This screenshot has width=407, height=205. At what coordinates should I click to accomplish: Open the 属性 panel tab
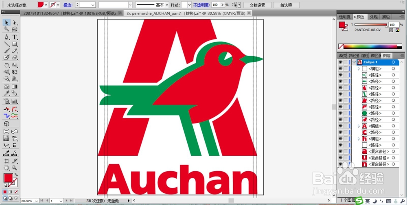[365, 56]
